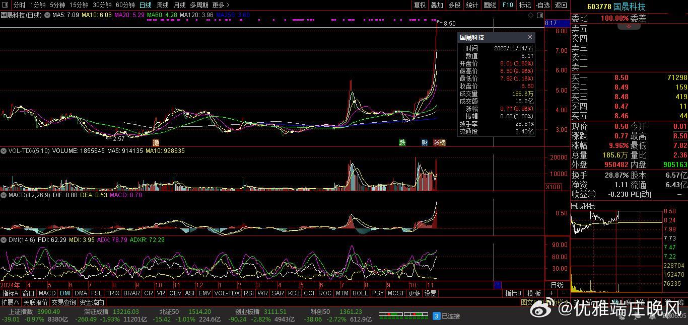Screen dimensions: 688x325
Task: Switch to 60分钟 period
Action: 125,5
